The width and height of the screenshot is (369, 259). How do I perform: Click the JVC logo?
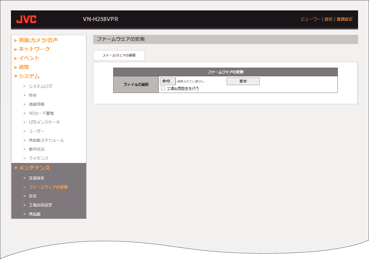(x=26, y=19)
